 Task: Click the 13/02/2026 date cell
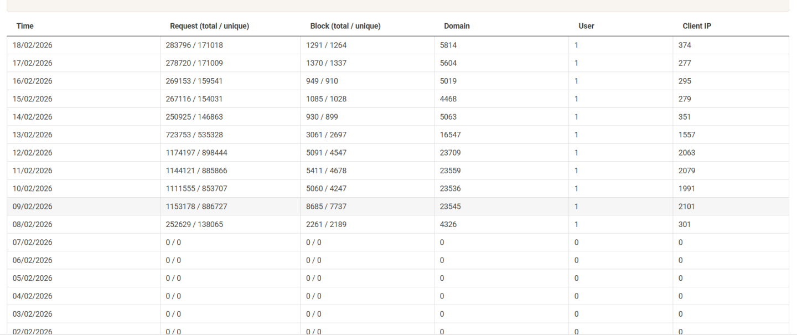coord(33,135)
